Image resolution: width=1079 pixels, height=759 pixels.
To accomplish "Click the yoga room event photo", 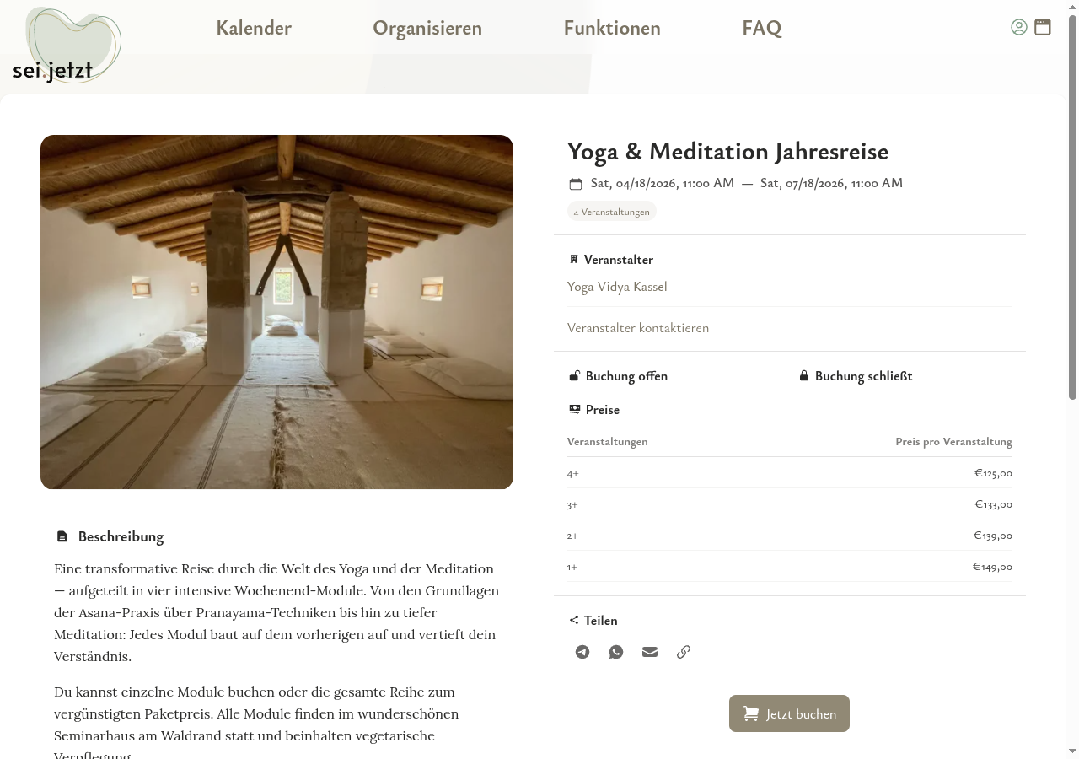I will pos(276,312).
